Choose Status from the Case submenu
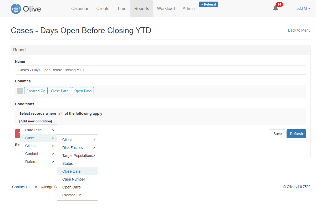 [78, 163]
